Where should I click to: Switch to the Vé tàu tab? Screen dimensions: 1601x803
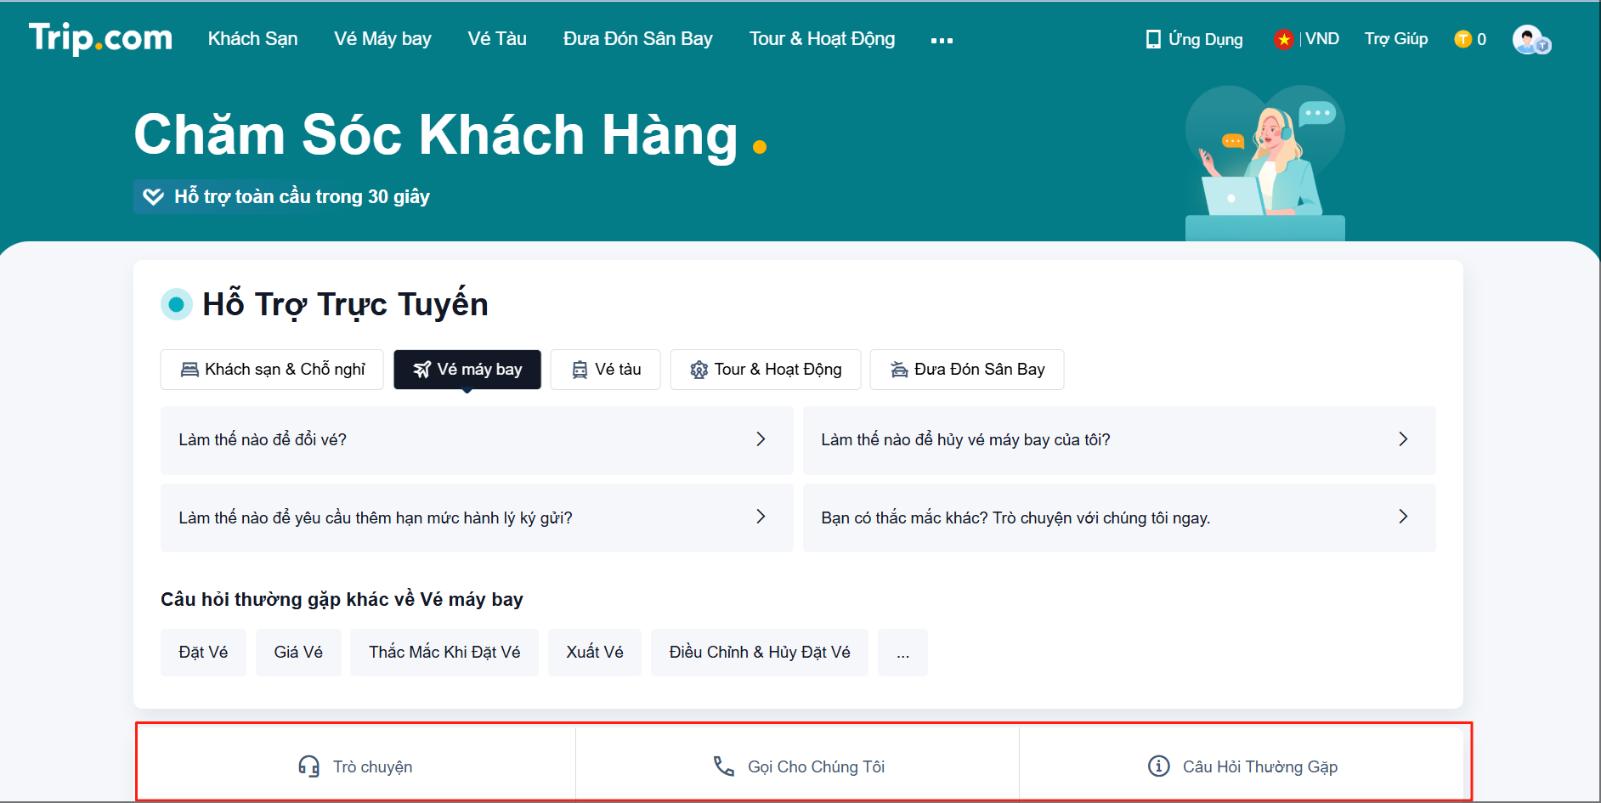point(605,370)
